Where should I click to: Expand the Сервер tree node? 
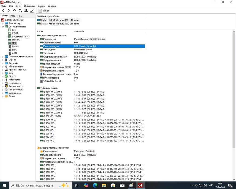coord(2,60)
